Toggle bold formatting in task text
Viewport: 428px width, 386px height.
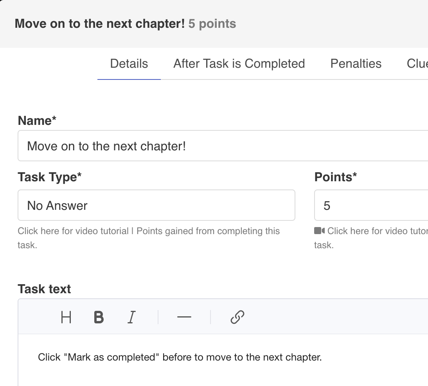(x=99, y=317)
